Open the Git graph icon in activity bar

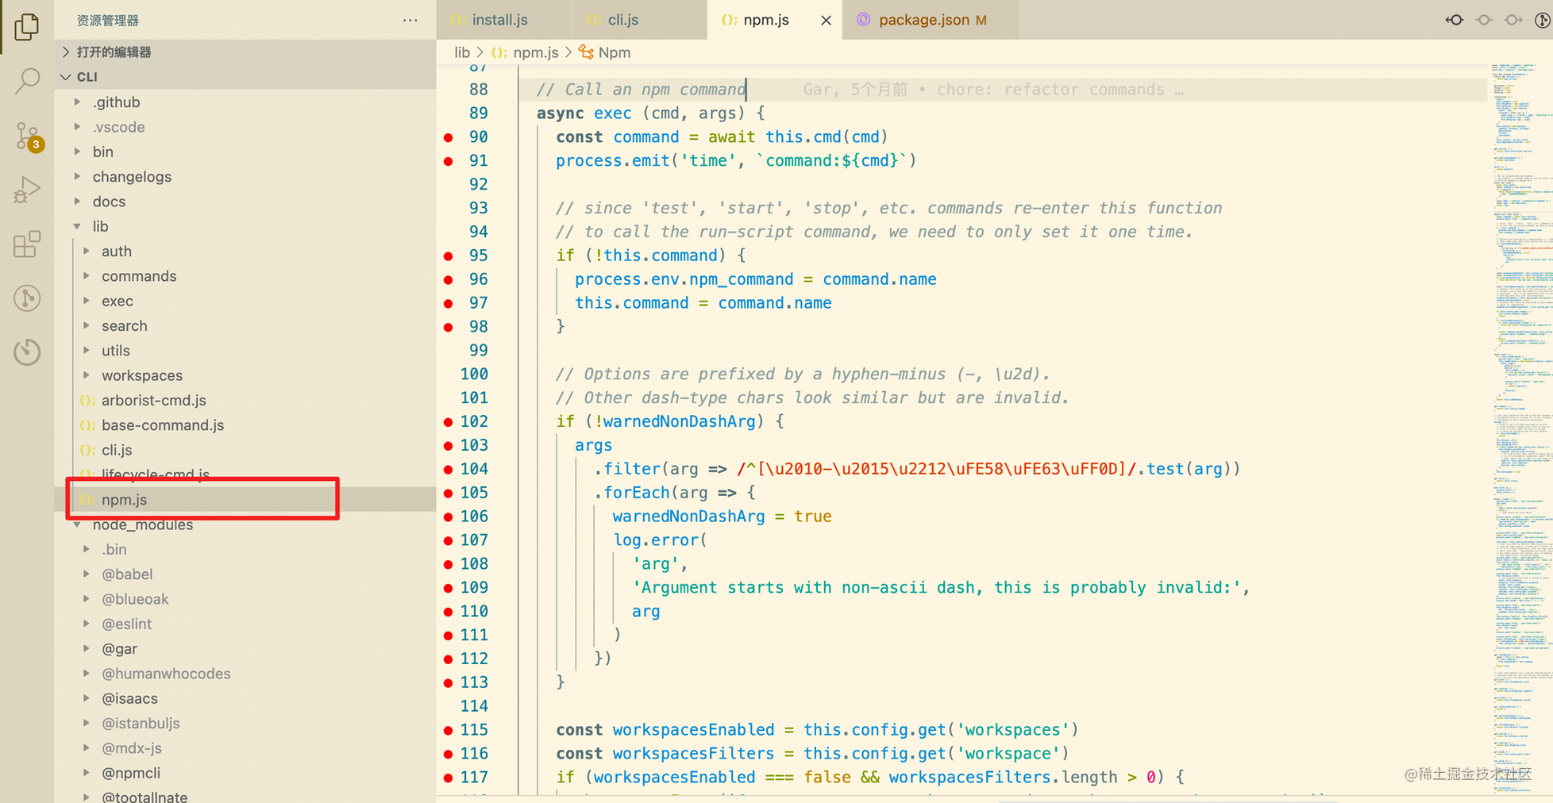pos(27,298)
